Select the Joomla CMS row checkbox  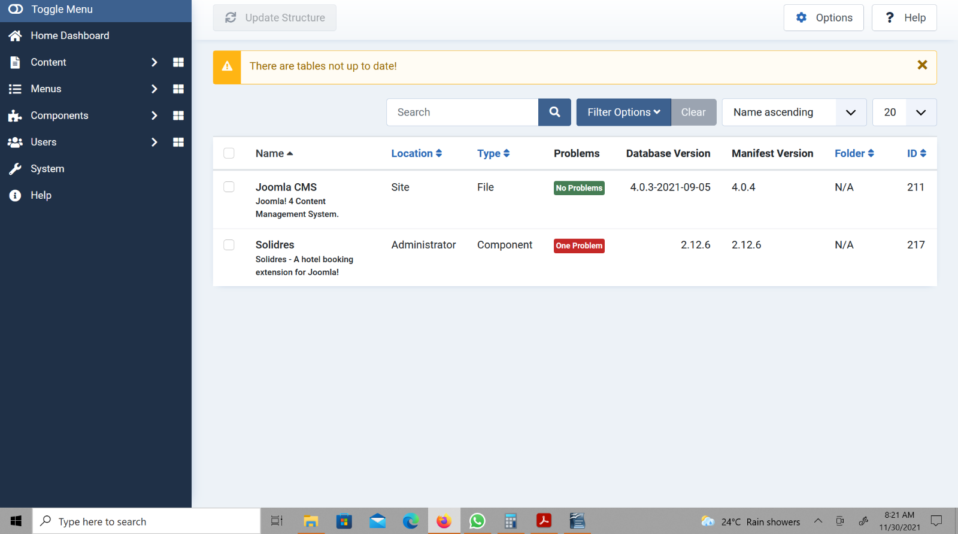coord(229,187)
